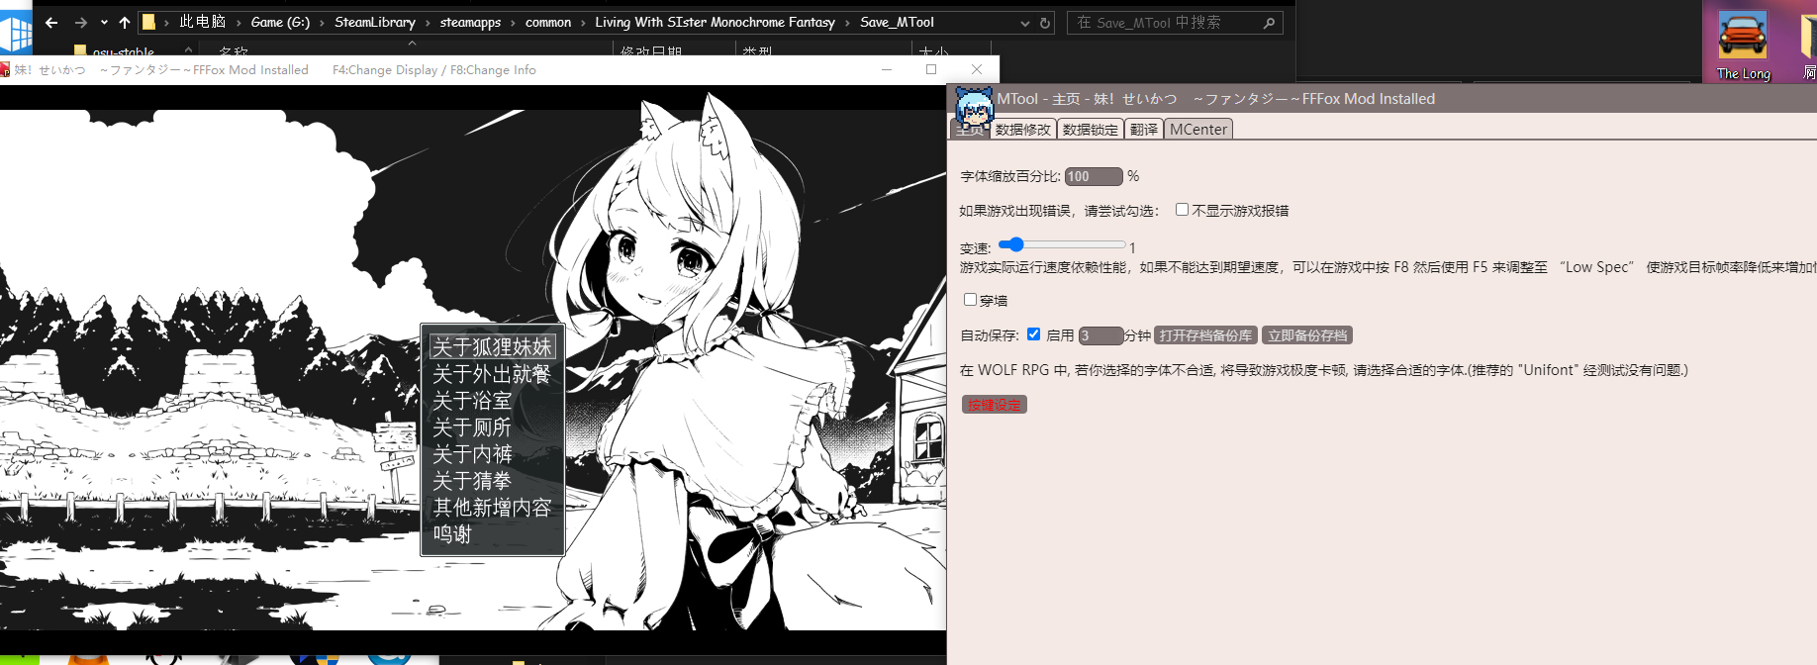Open recent locations dropdown in Explorer
The image size is (1817, 665).
tap(104, 22)
